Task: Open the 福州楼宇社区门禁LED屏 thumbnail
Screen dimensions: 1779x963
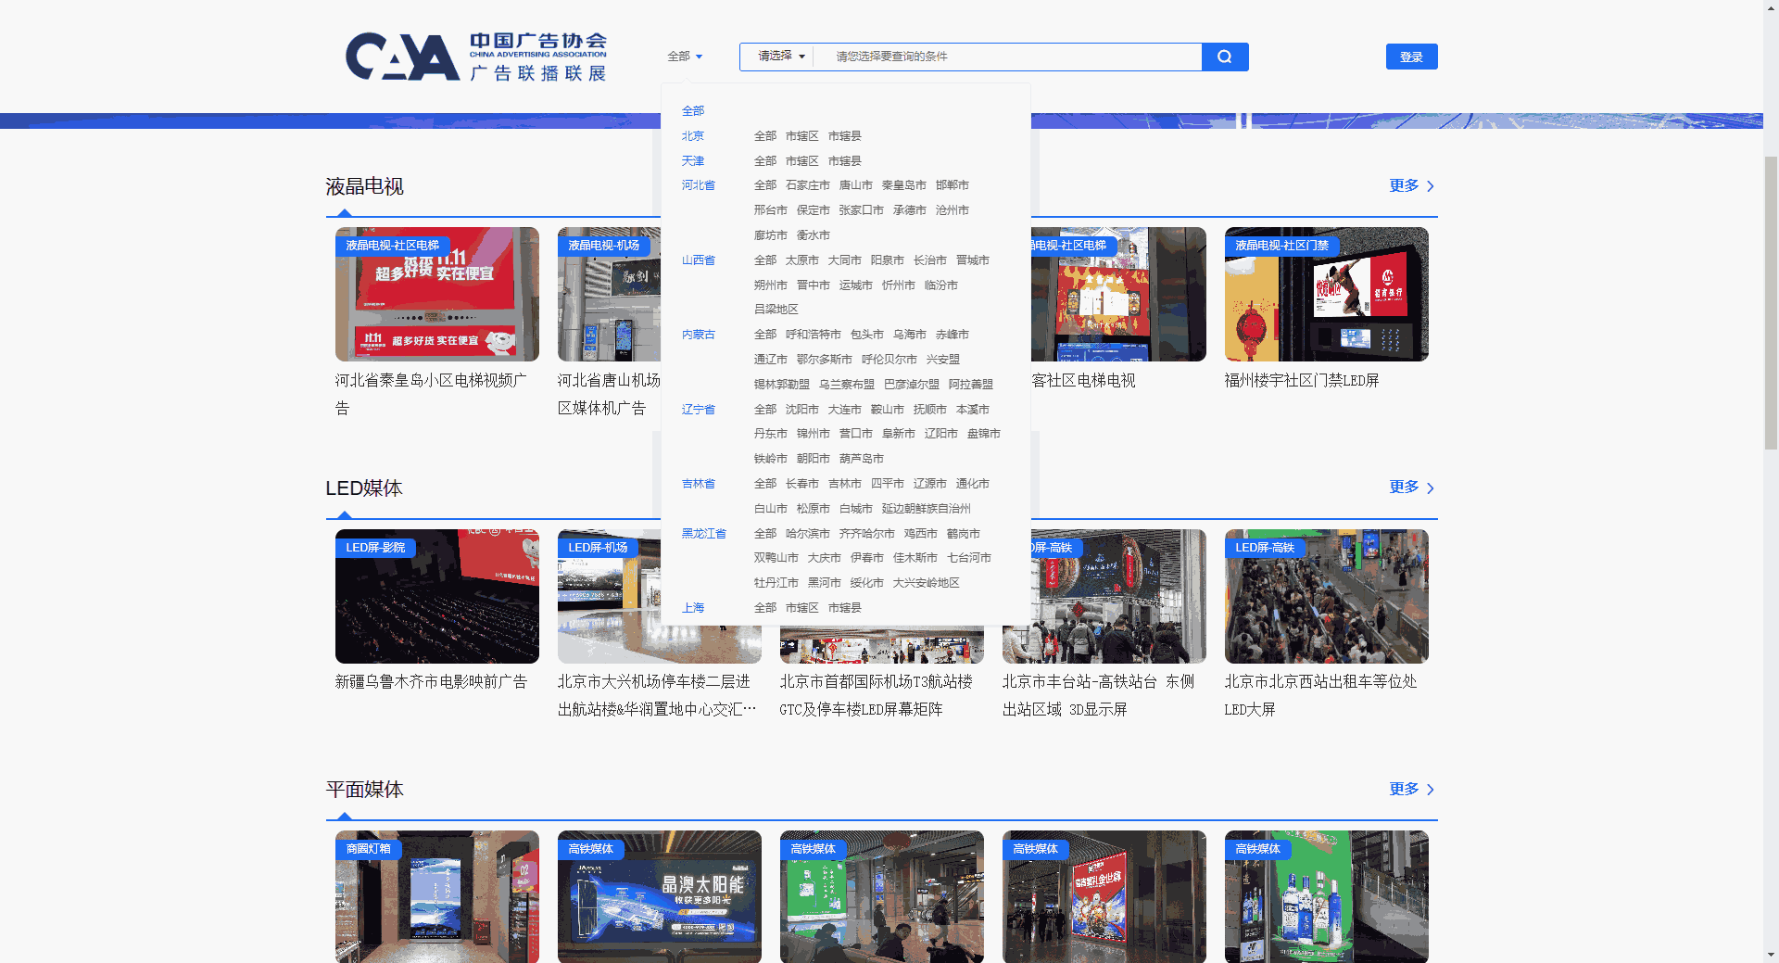Action: 1326,295
